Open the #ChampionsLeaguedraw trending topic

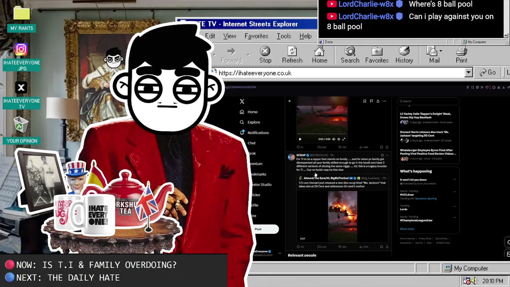coord(416,220)
